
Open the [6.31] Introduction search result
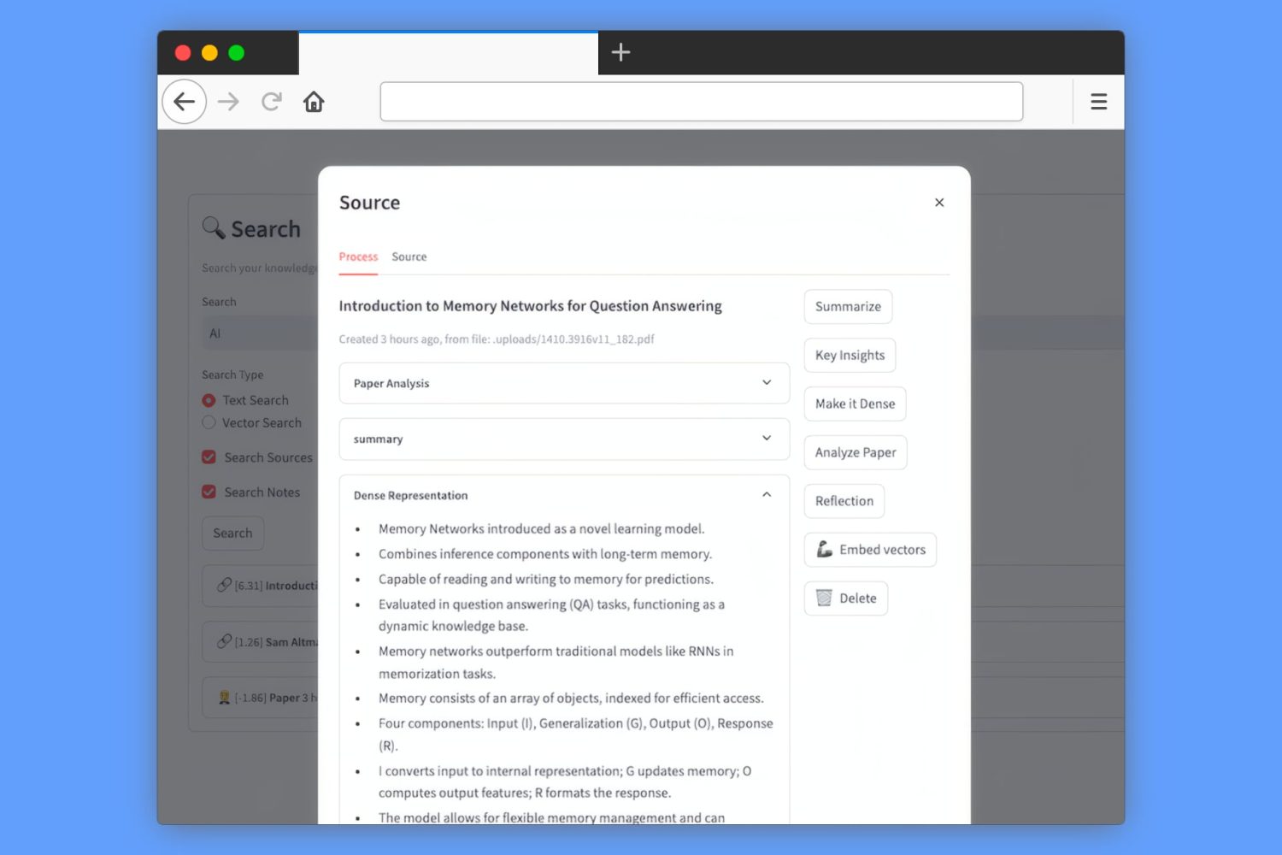[x=260, y=586]
